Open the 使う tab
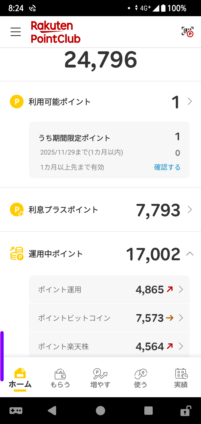This screenshot has height=424, width=201. pos(140,378)
